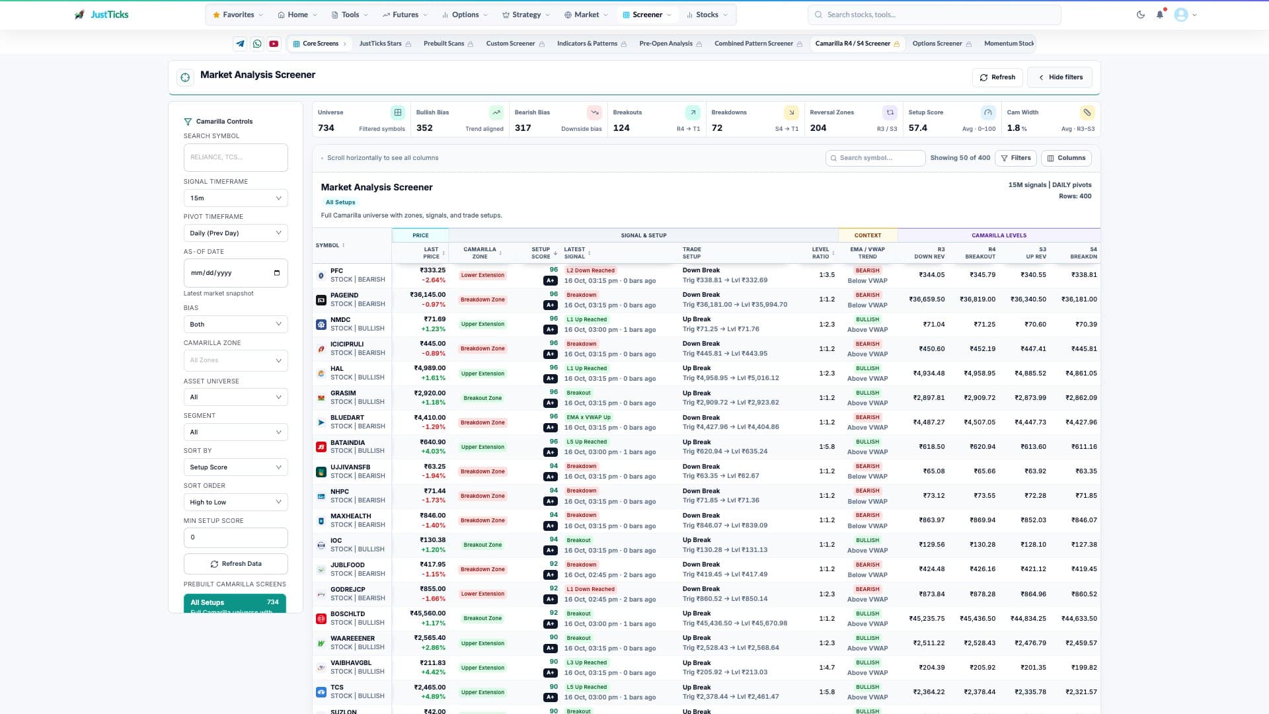Click the Search Symbol filter input
The width and height of the screenshot is (1269, 714).
pos(236,158)
